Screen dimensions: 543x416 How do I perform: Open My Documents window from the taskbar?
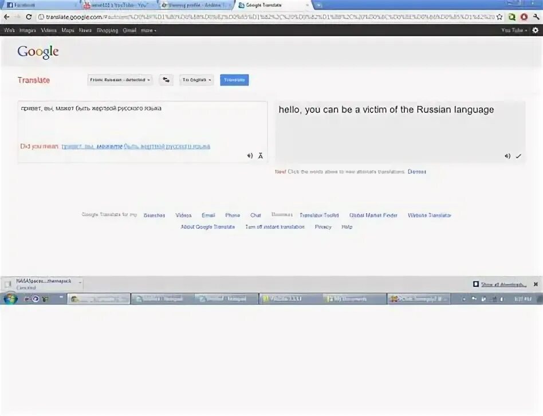pos(355,299)
